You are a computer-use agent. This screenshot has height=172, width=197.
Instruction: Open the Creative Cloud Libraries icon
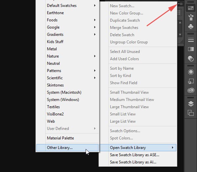(x=191, y=90)
